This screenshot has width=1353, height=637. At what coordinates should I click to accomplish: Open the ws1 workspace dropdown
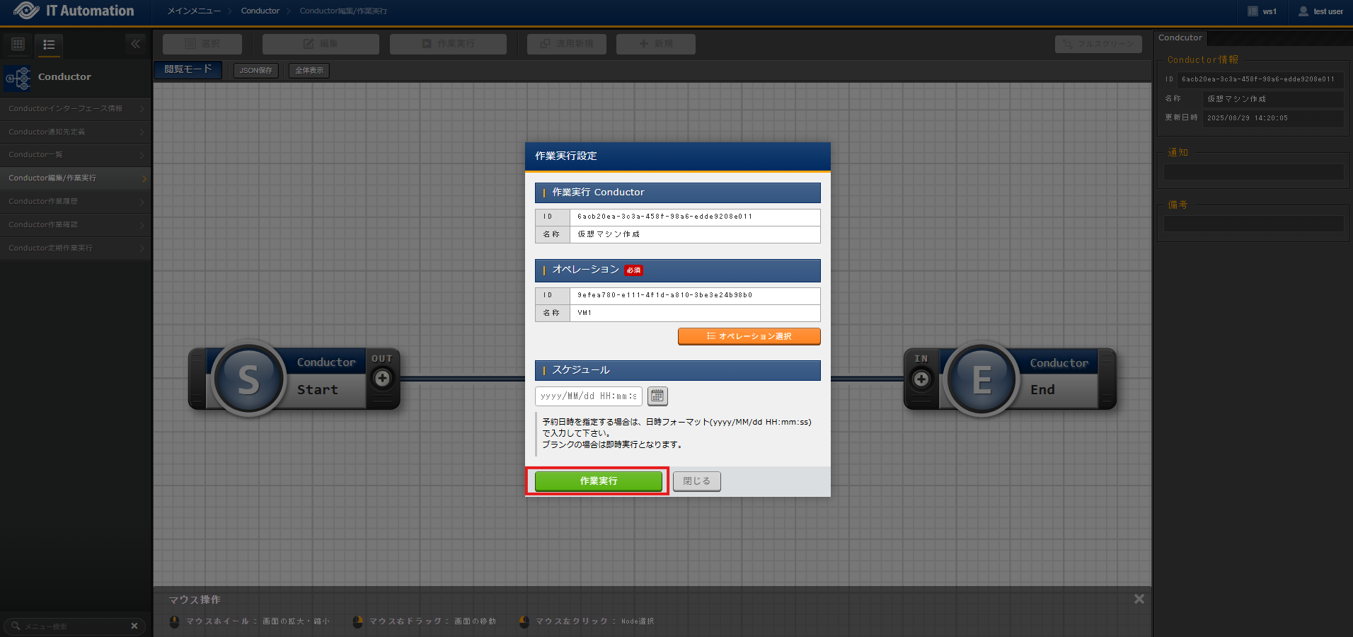(x=1262, y=11)
